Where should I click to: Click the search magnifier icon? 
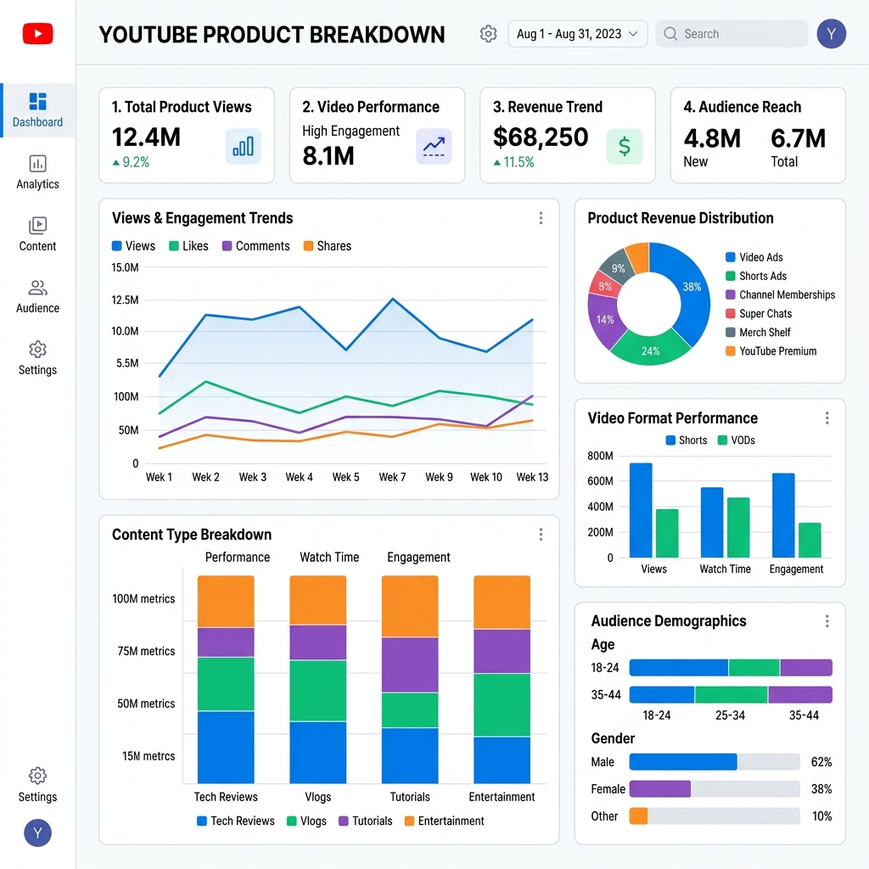tap(670, 34)
